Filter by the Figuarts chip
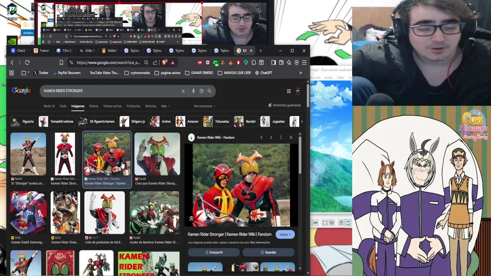The height and width of the screenshot is (276, 491). tap(23, 122)
